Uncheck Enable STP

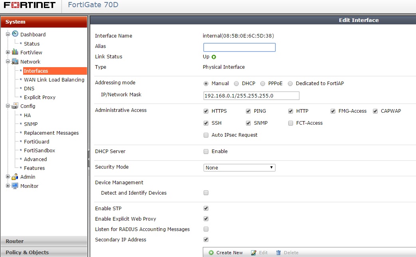click(206, 208)
